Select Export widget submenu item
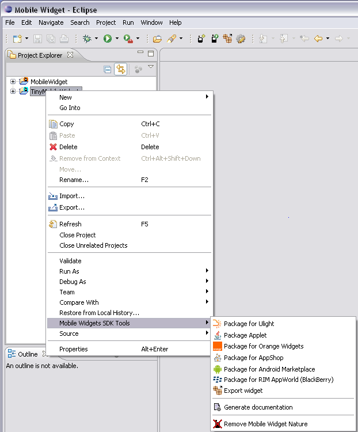The height and width of the screenshot is (432, 358). pyautogui.click(x=283, y=391)
